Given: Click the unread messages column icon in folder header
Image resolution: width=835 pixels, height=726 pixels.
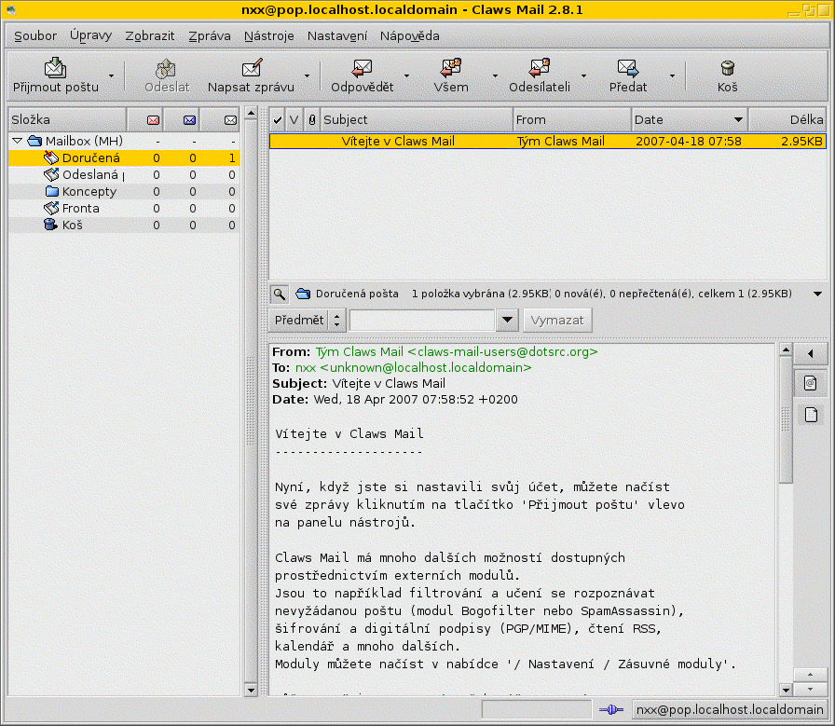Looking at the screenshot, I should (x=189, y=120).
